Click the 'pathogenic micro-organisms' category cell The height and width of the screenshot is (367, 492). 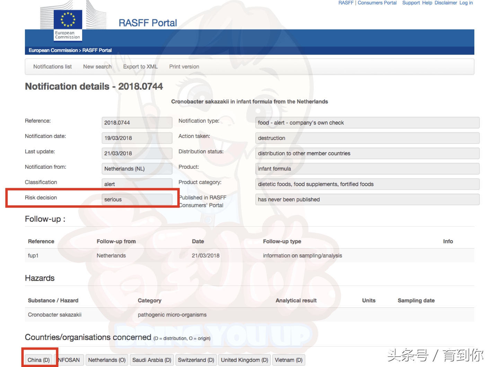(172, 315)
